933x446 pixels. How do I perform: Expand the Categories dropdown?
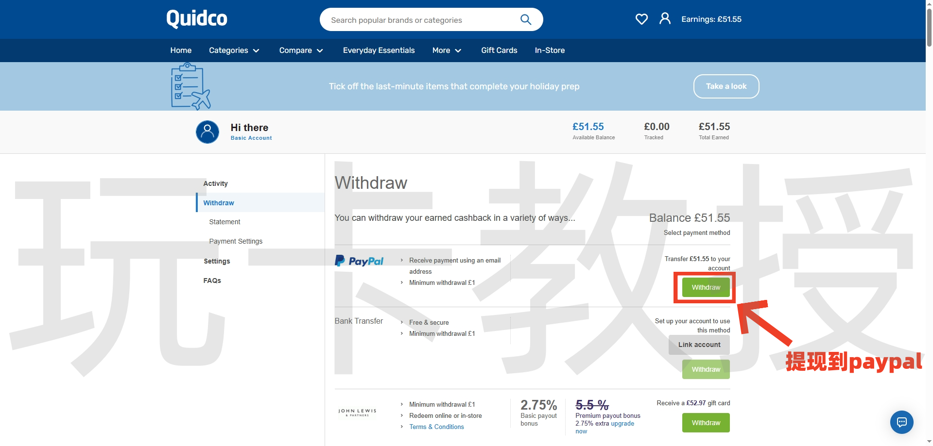click(x=234, y=50)
